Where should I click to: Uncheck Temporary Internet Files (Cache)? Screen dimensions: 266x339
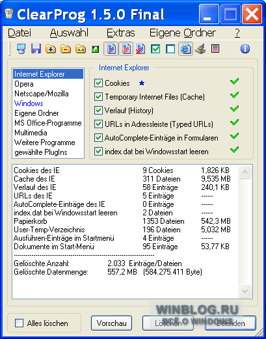click(98, 97)
